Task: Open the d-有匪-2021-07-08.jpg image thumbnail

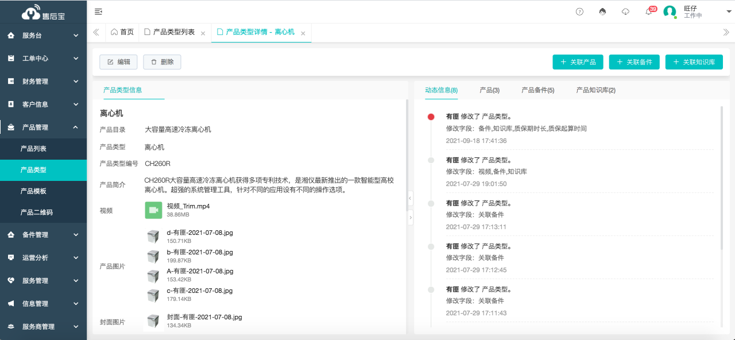Action: point(153,237)
